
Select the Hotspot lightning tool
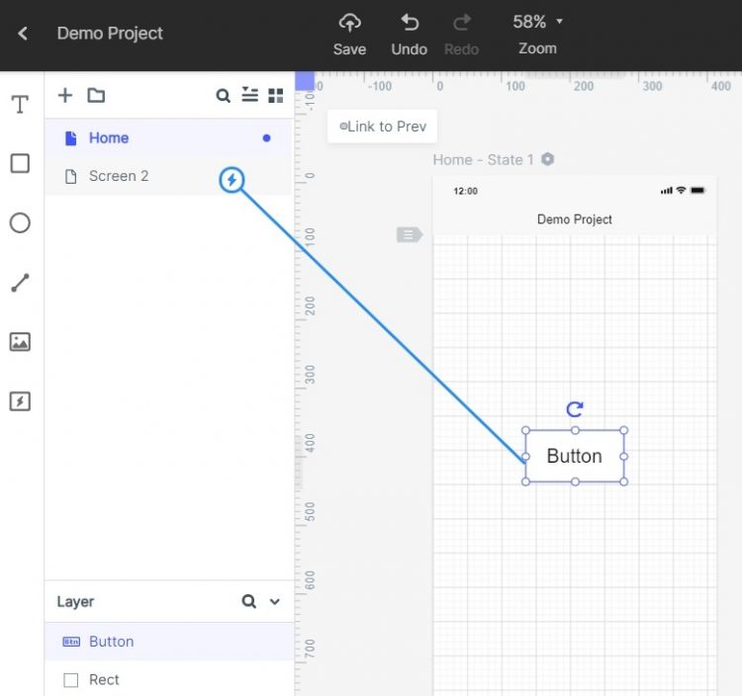coord(20,401)
